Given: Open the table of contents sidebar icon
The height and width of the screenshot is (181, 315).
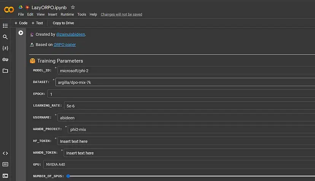Looking at the screenshot, I should (x=5, y=26).
